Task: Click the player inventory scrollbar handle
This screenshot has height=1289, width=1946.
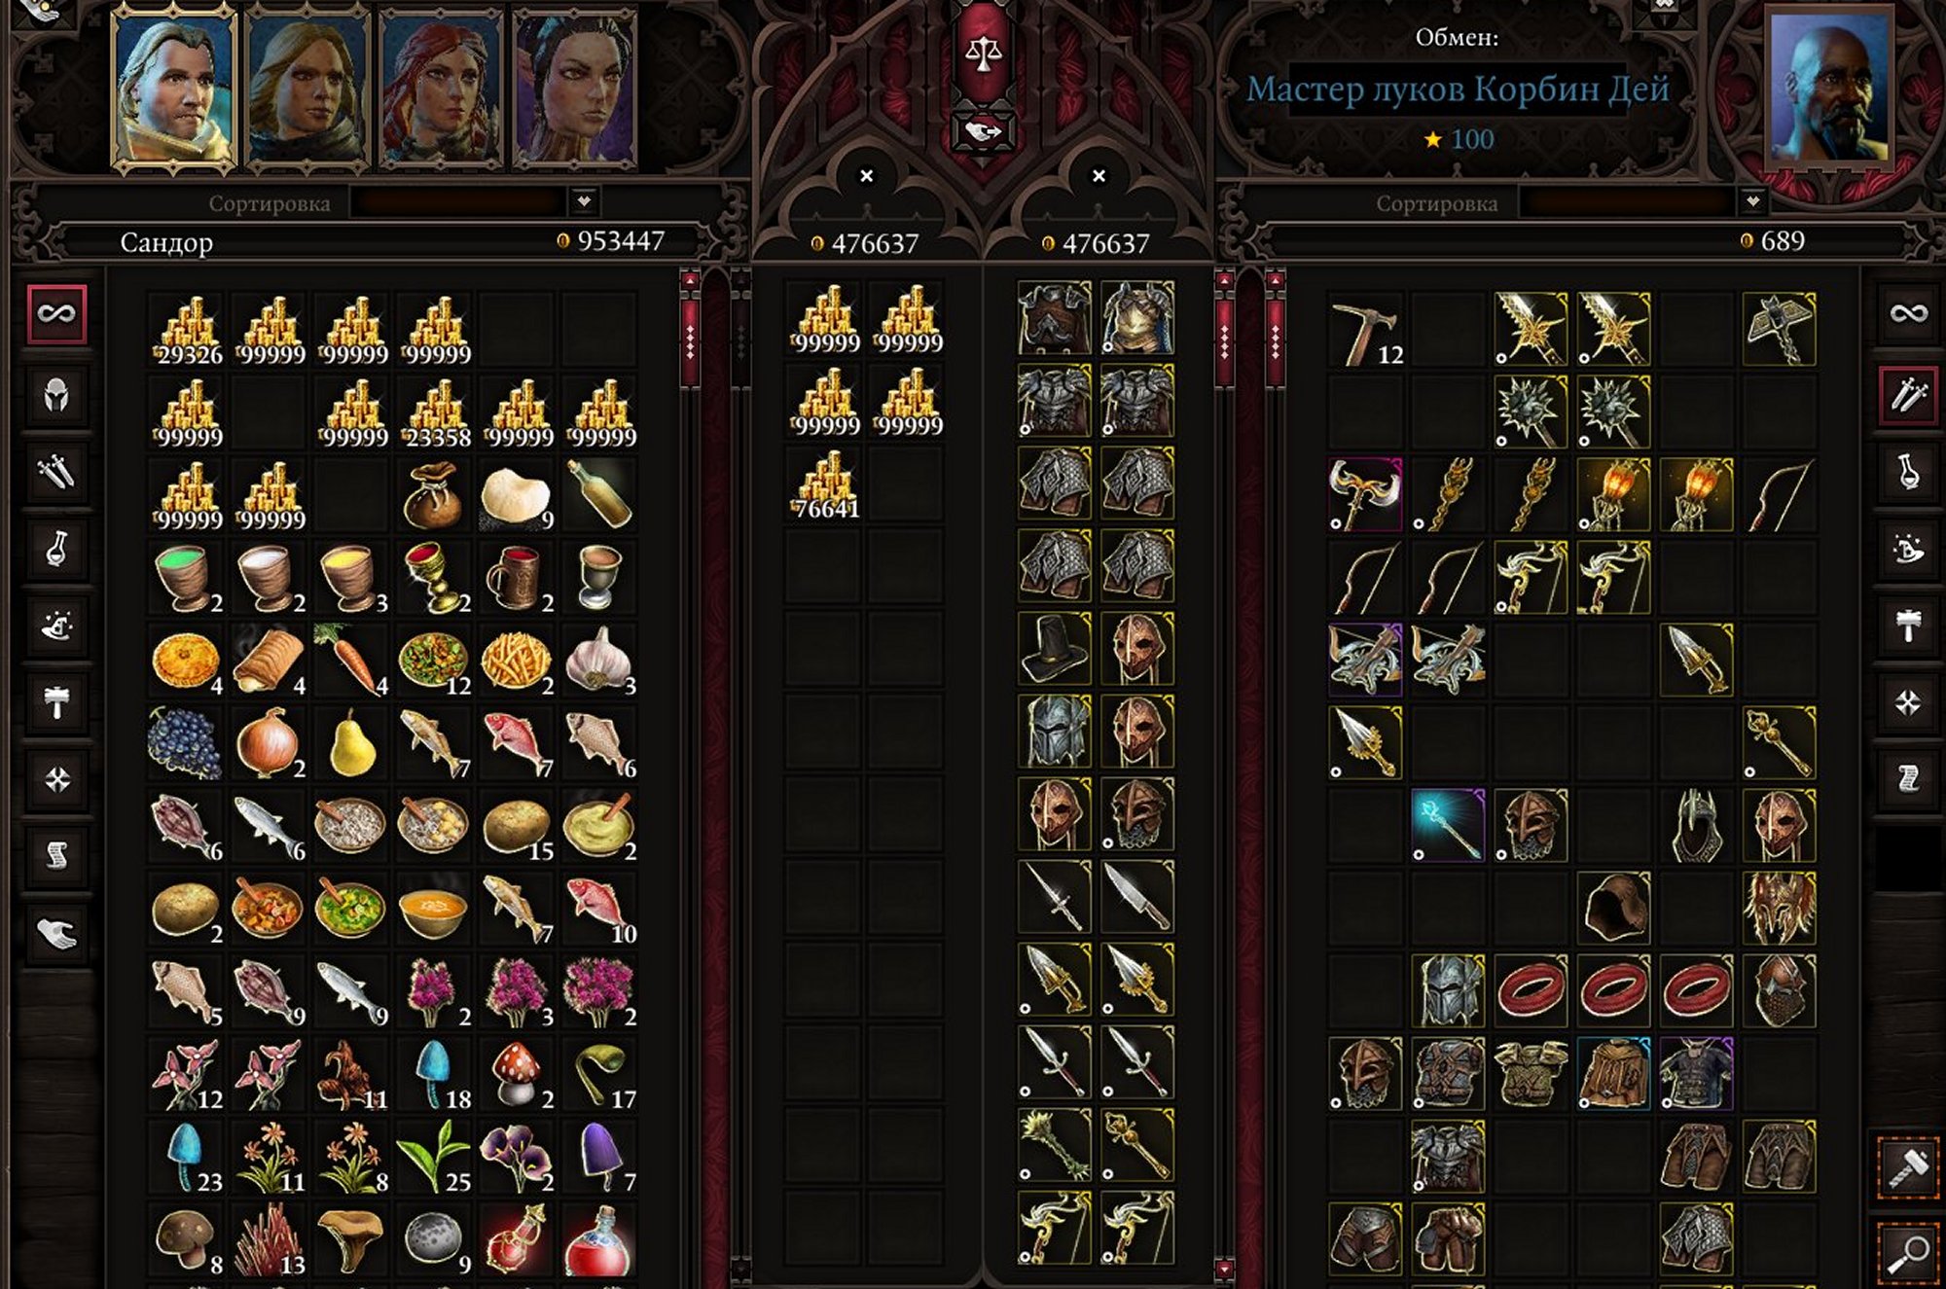Action: (690, 331)
